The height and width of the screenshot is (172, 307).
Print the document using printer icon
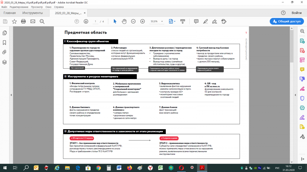pos(23,21)
